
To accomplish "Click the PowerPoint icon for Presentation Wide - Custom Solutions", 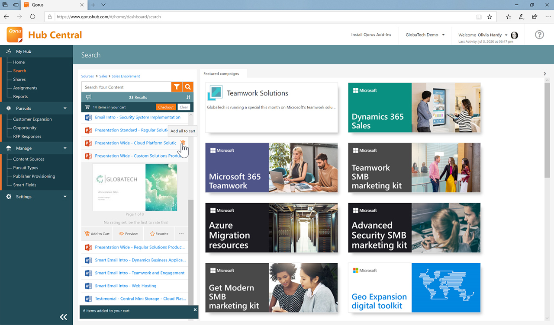I will click(x=88, y=156).
